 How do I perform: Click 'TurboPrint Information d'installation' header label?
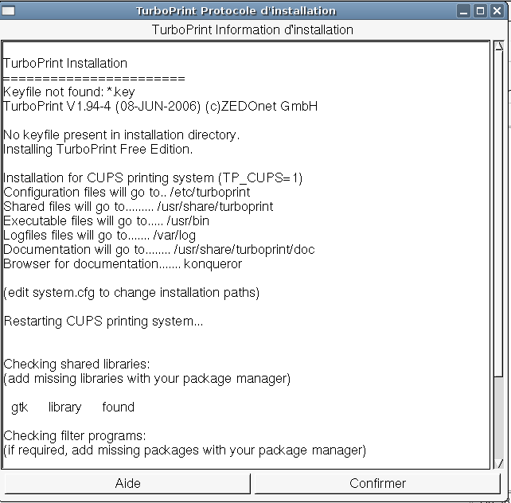[252, 30]
